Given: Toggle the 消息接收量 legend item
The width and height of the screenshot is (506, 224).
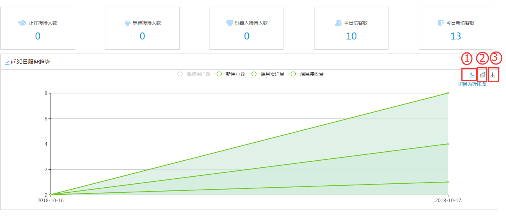Looking at the screenshot, I should [x=306, y=74].
